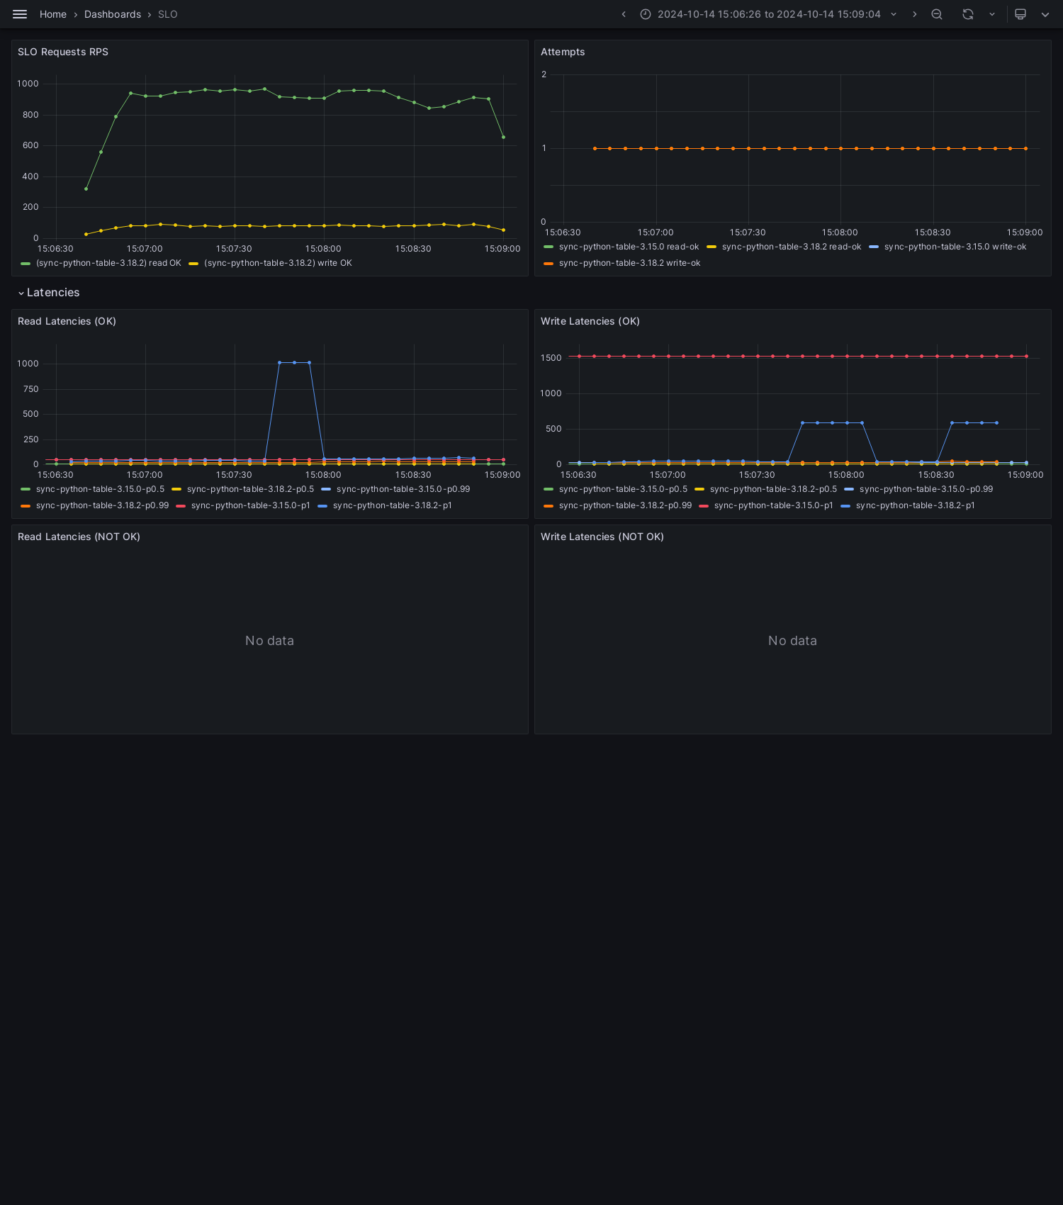Toggle 3.15.0-p0.5 series in Read Latencies
The height and width of the screenshot is (1205, 1063).
(x=100, y=489)
